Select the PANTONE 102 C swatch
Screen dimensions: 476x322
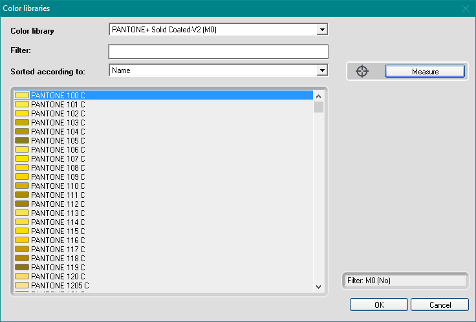[22, 114]
